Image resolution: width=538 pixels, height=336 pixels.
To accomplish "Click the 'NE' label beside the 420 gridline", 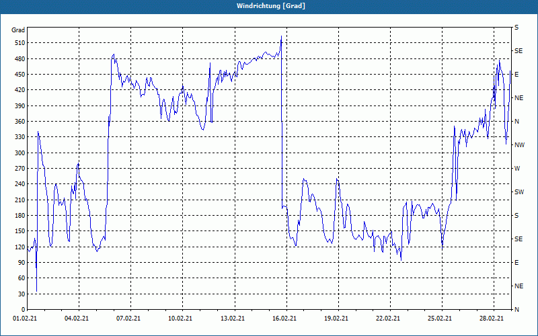I will tap(518, 98).
